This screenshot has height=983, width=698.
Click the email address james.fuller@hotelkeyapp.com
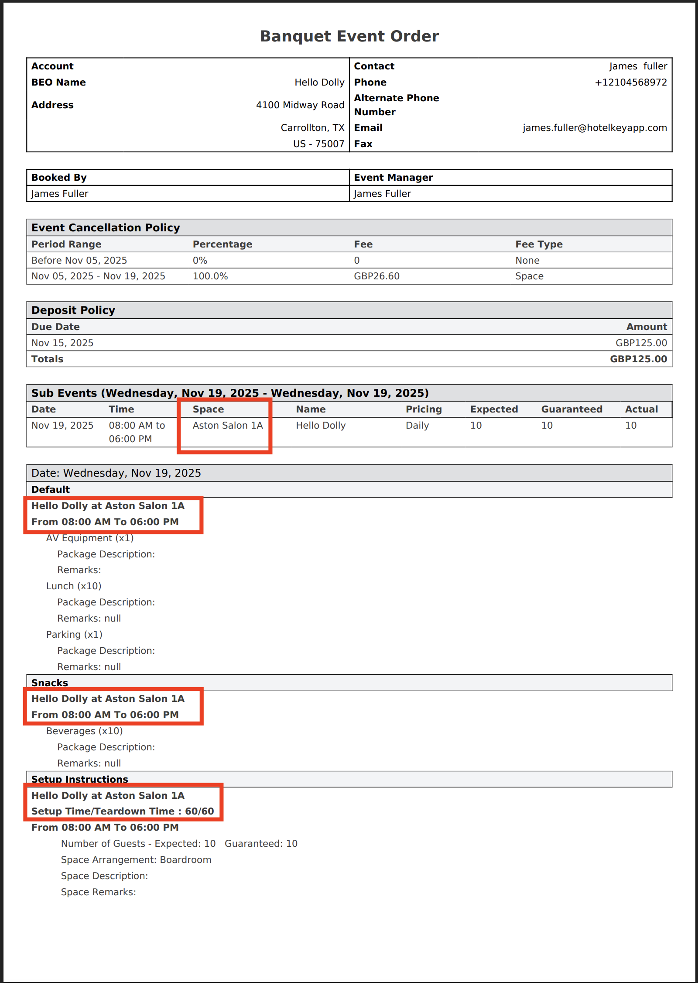(x=595, y=128)
